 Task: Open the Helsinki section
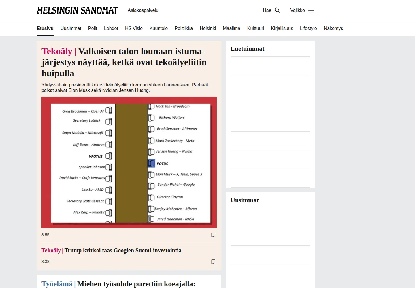coord(208,28)
